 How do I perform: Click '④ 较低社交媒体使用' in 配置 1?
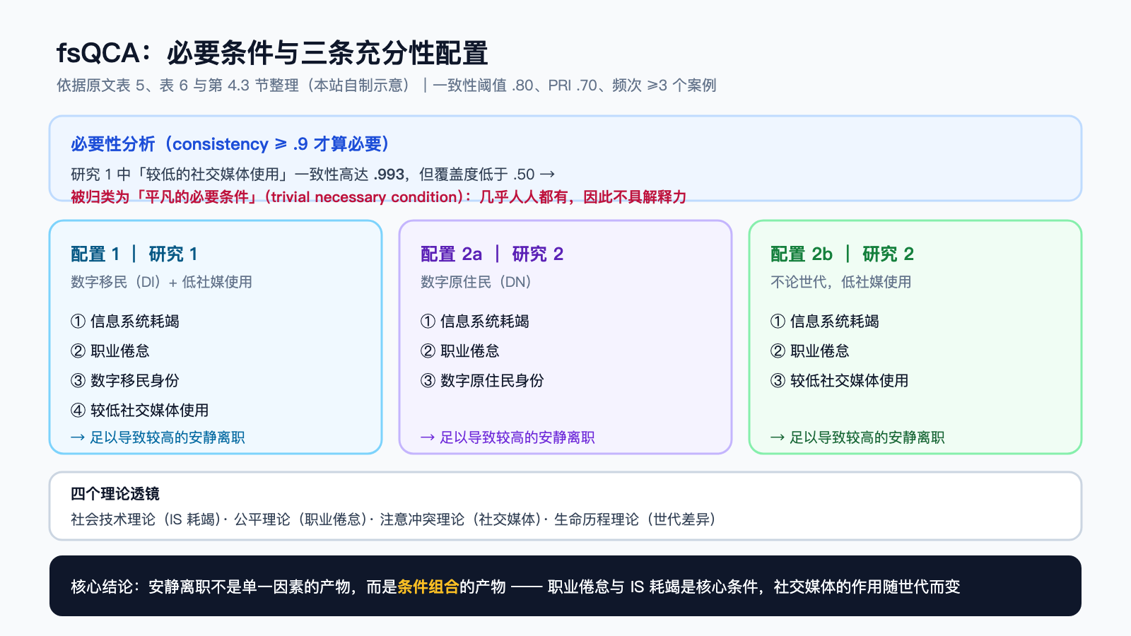pos(140,411)
